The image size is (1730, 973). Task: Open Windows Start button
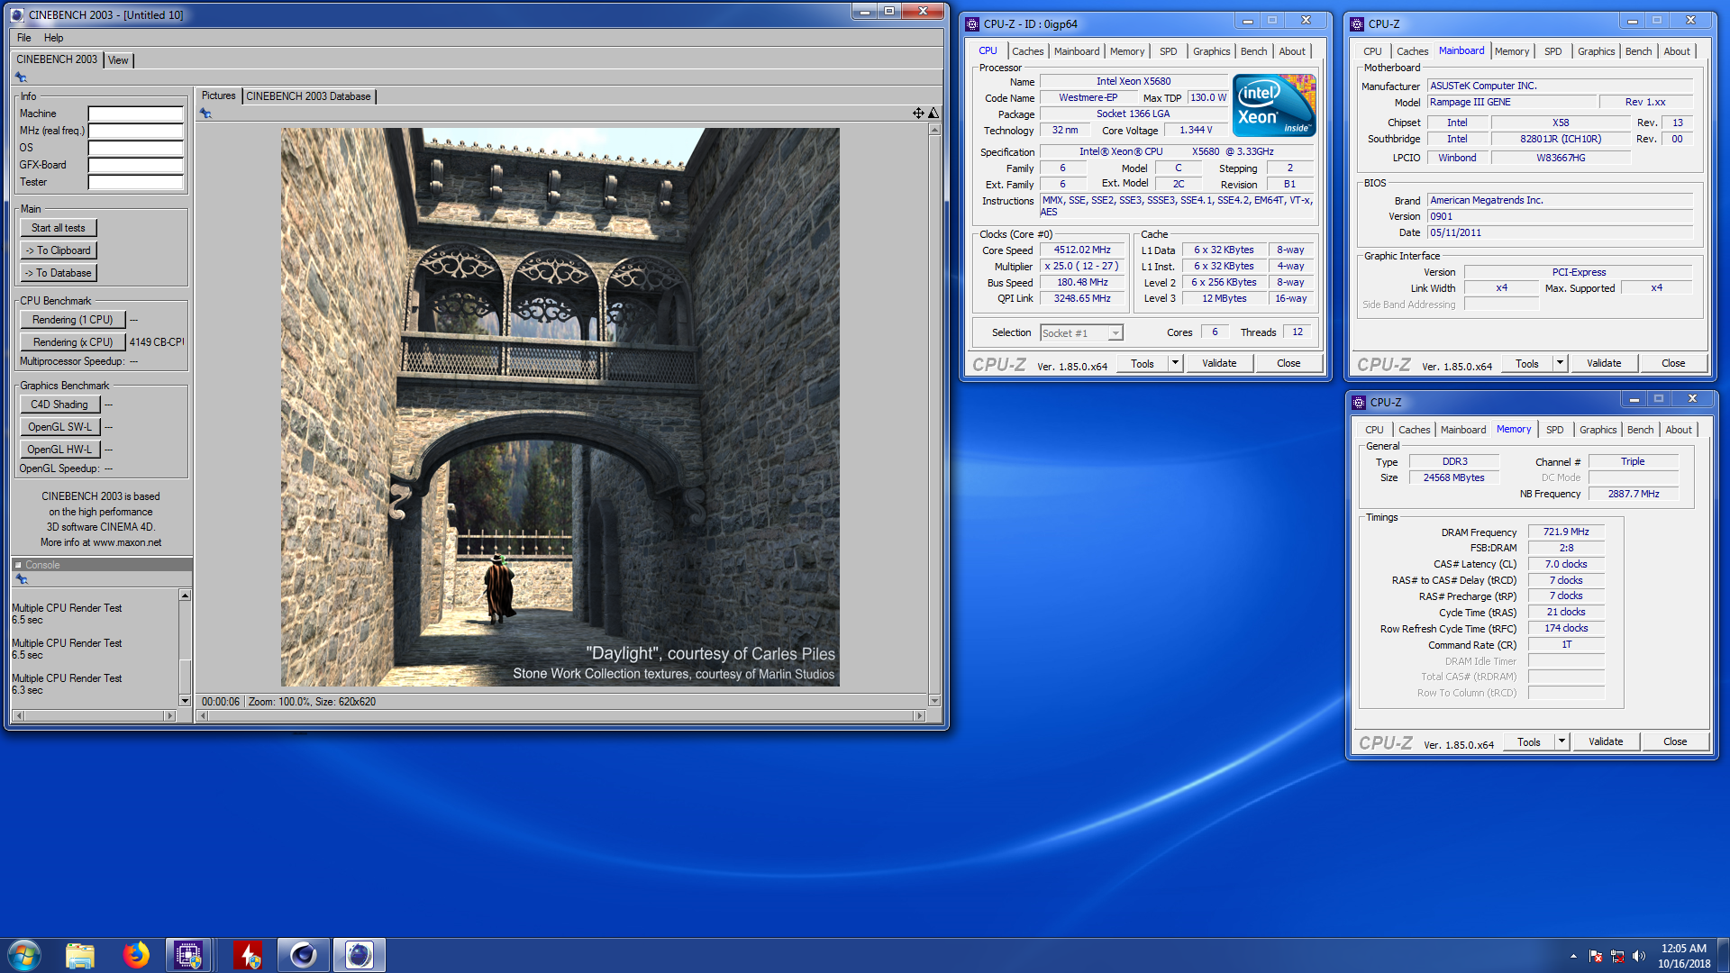(24, 955)
